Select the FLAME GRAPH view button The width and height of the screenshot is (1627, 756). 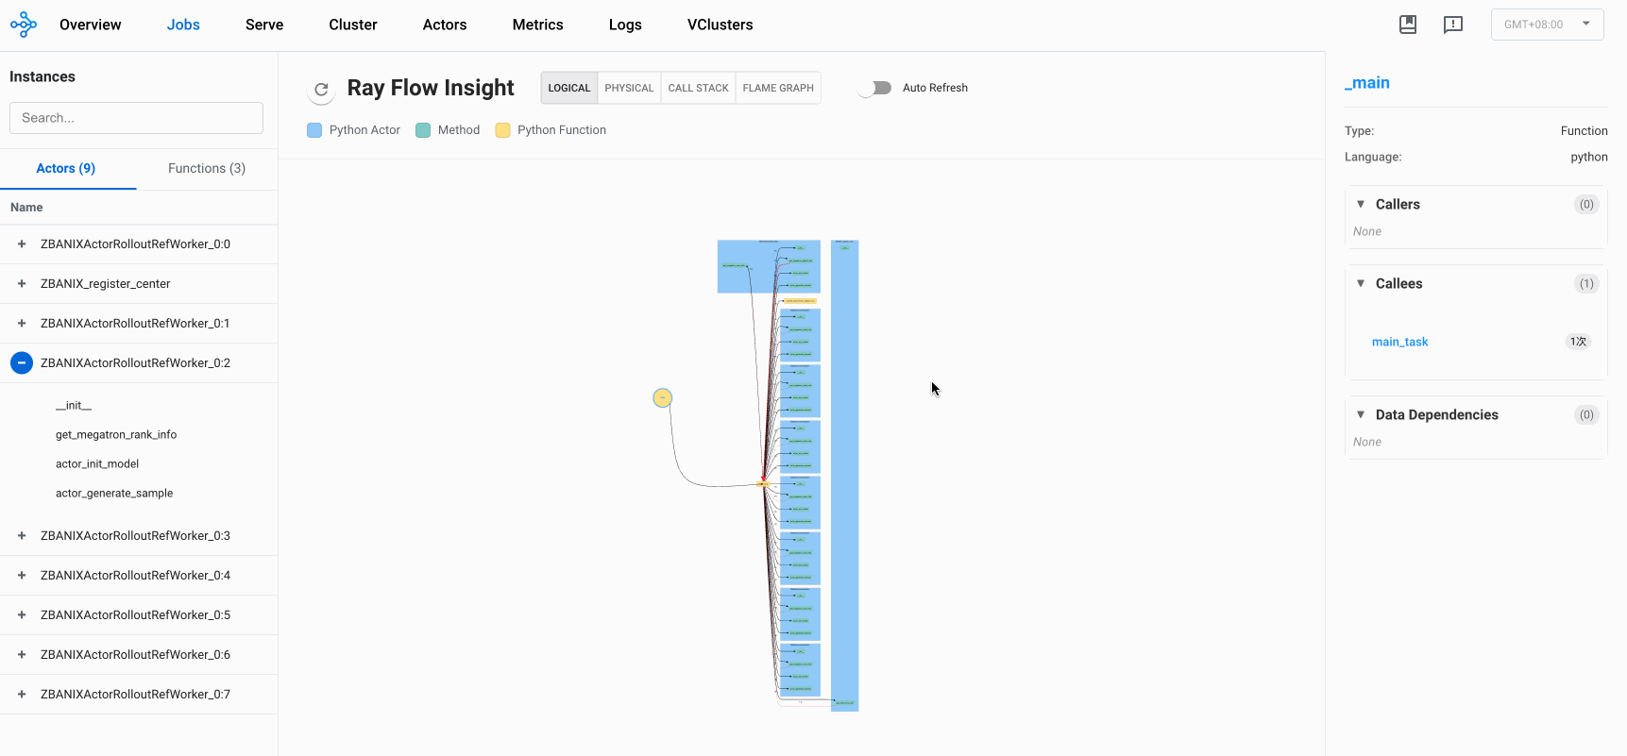point(778,88)
